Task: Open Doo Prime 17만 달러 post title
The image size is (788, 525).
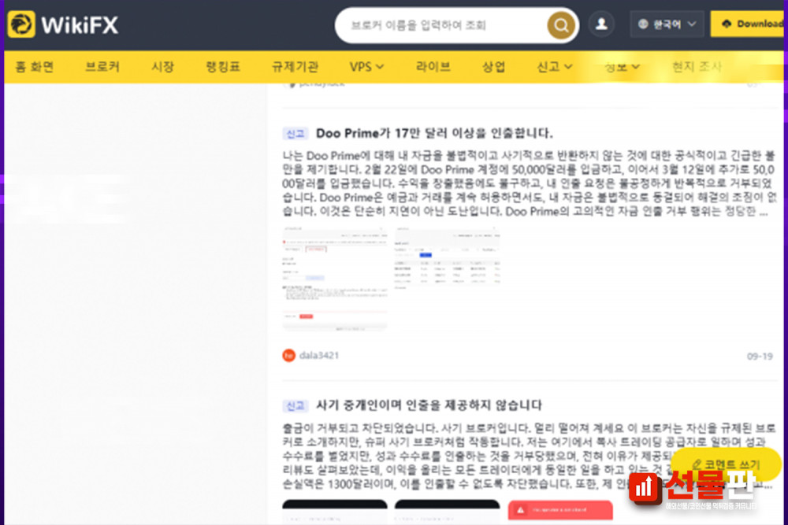Action: [434, 133]
